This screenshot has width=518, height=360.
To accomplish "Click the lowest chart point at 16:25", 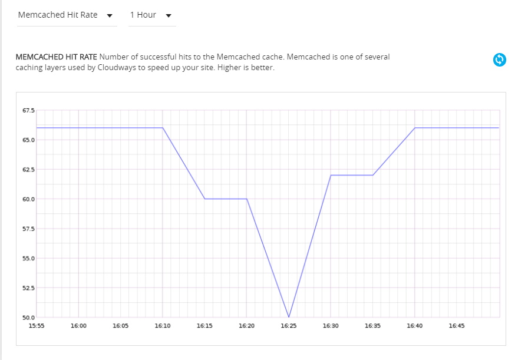I will [289, 317].
